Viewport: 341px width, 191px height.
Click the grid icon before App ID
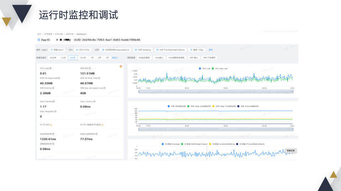pos(39,40)
